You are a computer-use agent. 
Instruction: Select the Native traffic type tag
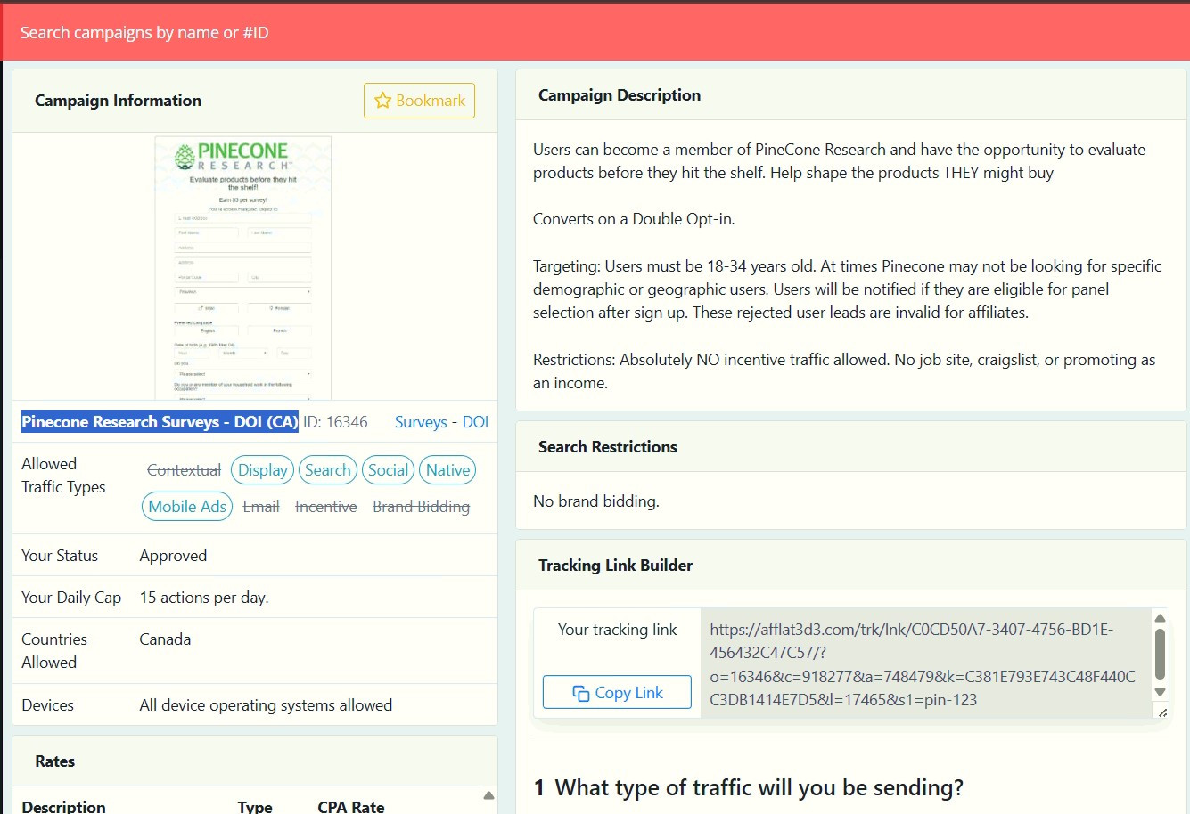coord(447,470)
